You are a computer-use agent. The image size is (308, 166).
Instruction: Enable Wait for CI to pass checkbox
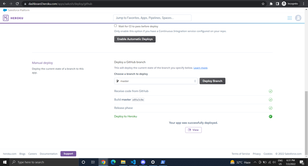[x=116, y=26]
